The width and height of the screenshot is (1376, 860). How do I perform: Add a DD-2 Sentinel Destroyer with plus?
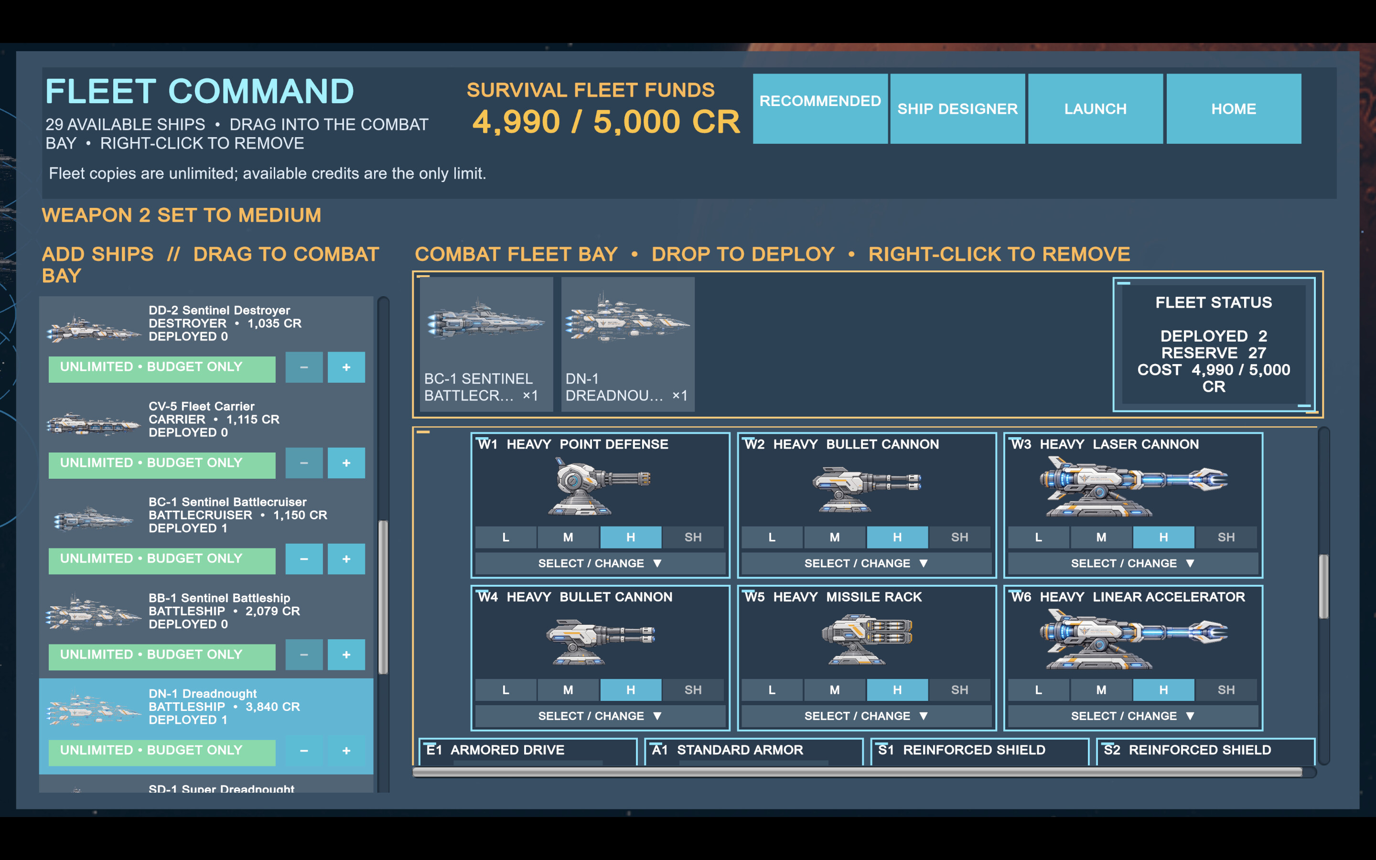click(x=346, y=367)
